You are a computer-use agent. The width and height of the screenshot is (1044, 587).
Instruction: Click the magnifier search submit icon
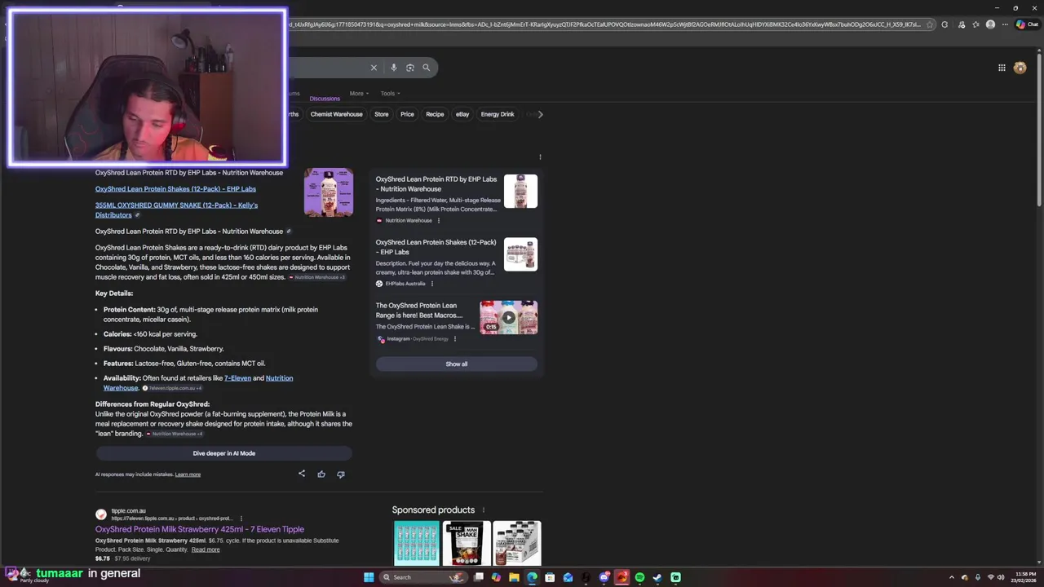pos(426,68)
